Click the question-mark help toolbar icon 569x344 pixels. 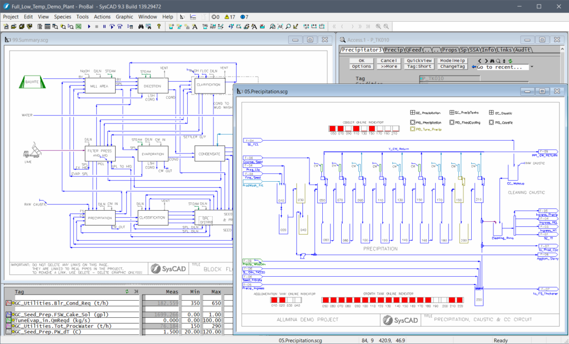(159, 26)
